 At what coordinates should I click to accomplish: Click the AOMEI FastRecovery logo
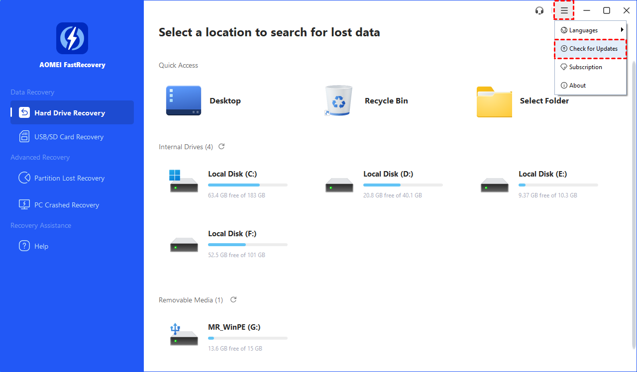click(x=72, y=38)
